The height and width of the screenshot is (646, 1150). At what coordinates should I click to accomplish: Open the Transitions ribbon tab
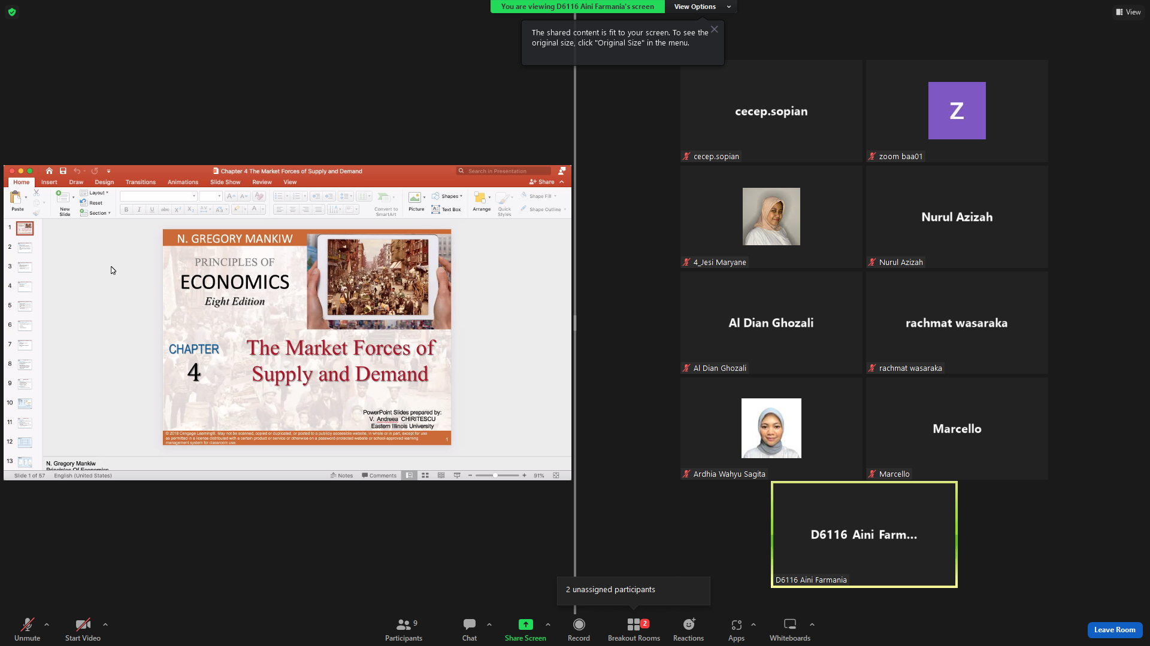(x=141, y=182)
